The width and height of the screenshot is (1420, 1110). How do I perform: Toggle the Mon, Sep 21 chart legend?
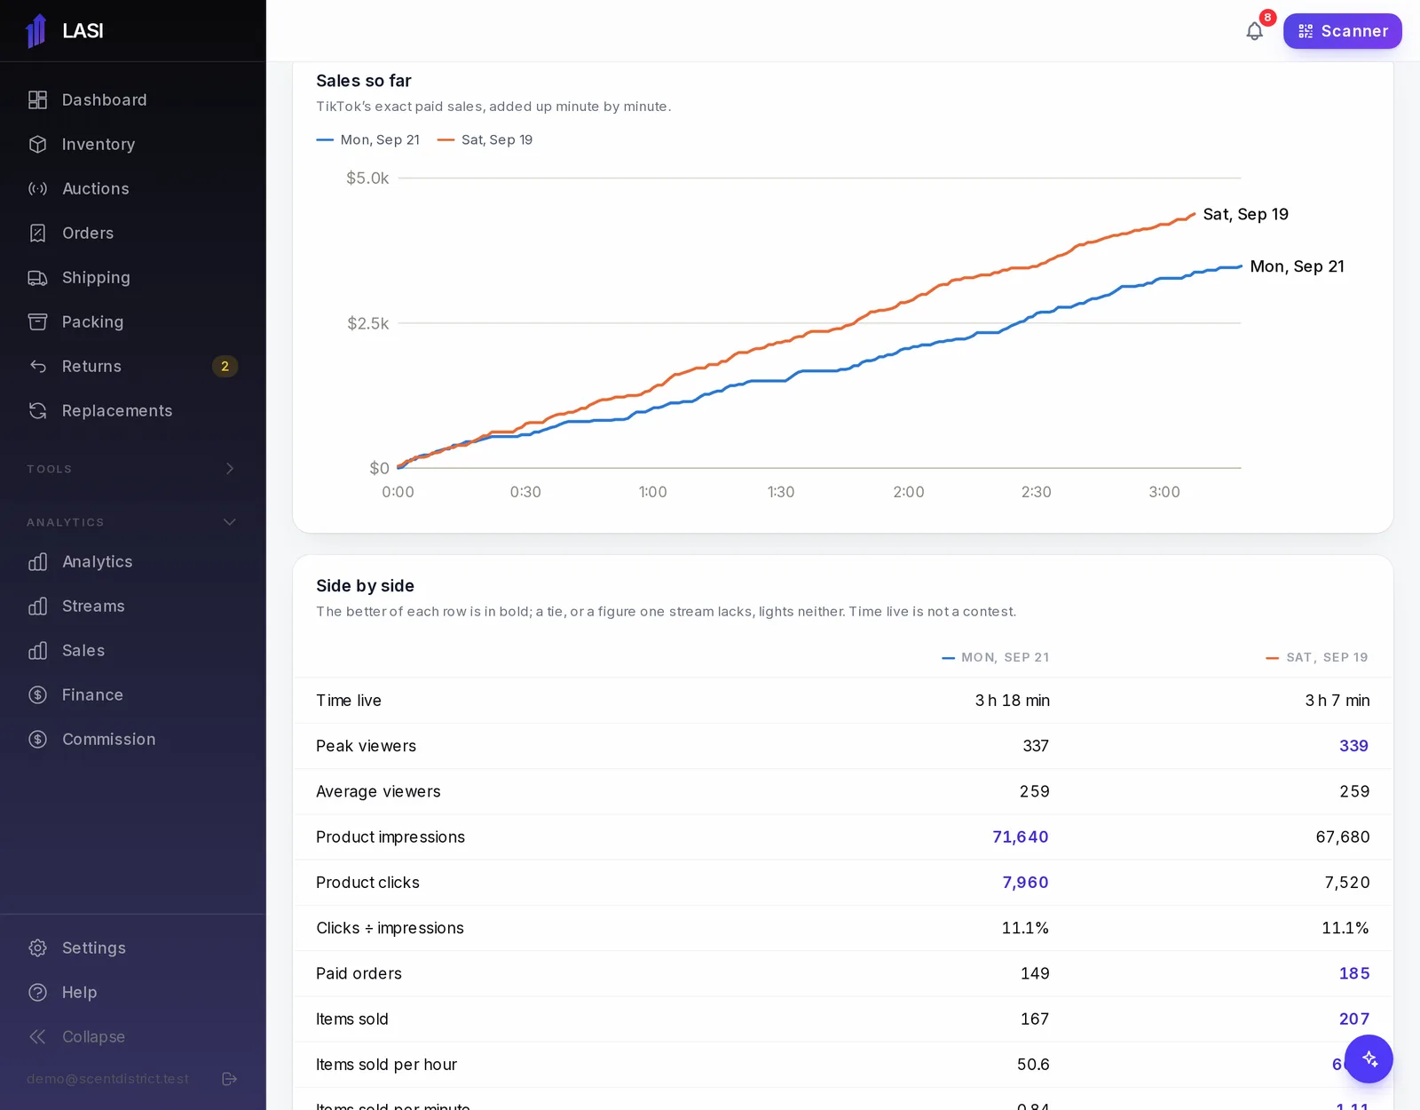tap(367, 140)
